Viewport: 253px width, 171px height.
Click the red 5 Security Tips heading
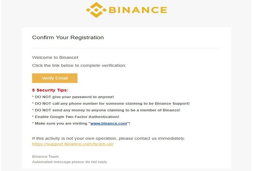(x=50, y=90)
